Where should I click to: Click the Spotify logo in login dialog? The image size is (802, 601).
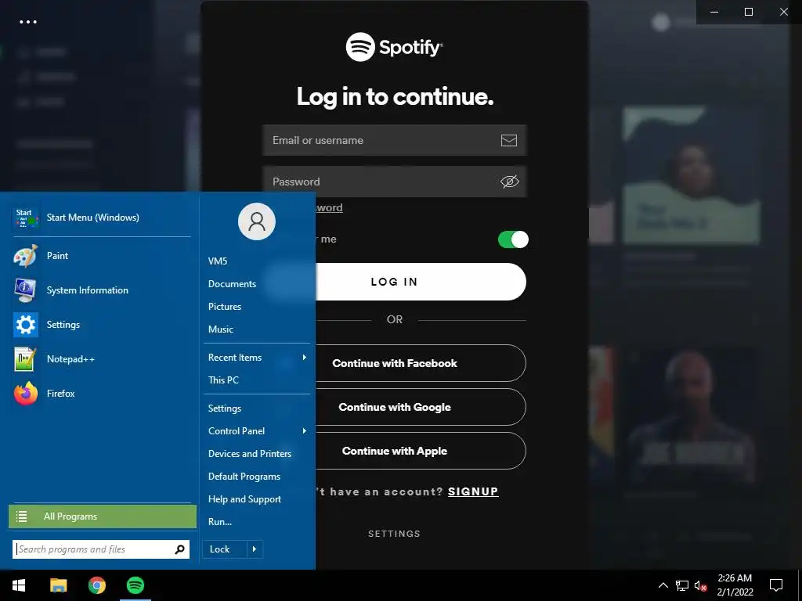[395, 47]
